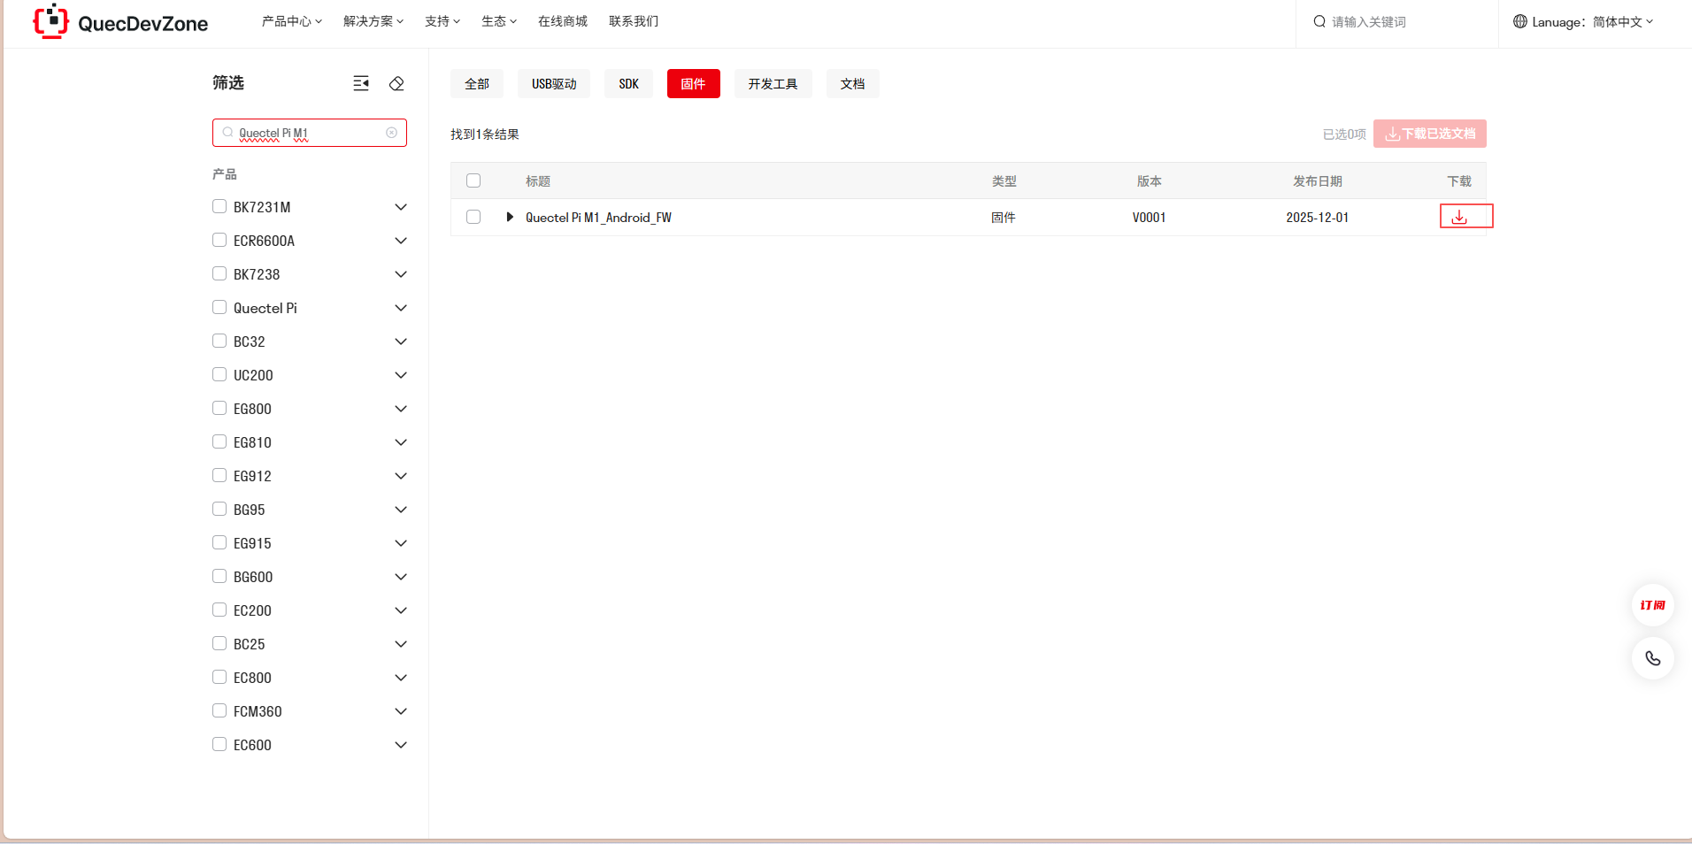Open the 在线商城 link

click(562, 21)
